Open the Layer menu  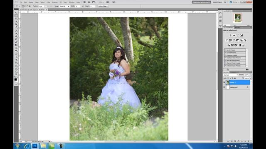click(x=37, y=2)
